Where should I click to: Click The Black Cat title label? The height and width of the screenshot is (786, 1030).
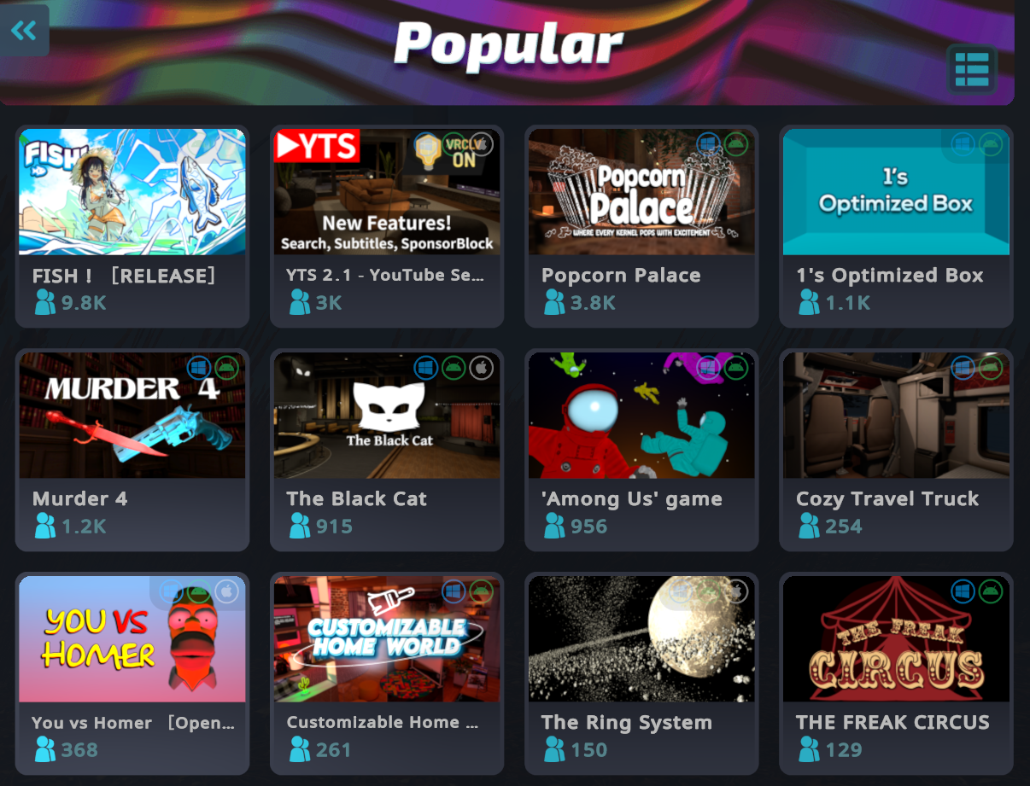pos(357,498)
